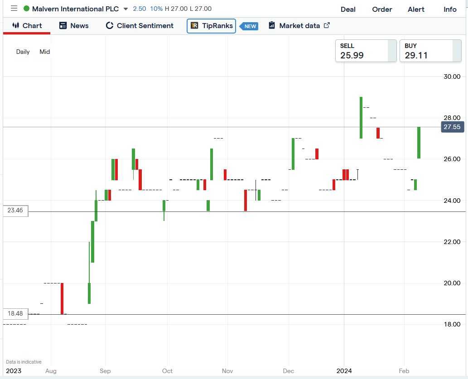Open the TipRanks tab
The image size is (468, 379).
pyautogui.click(x=211, y=26)
